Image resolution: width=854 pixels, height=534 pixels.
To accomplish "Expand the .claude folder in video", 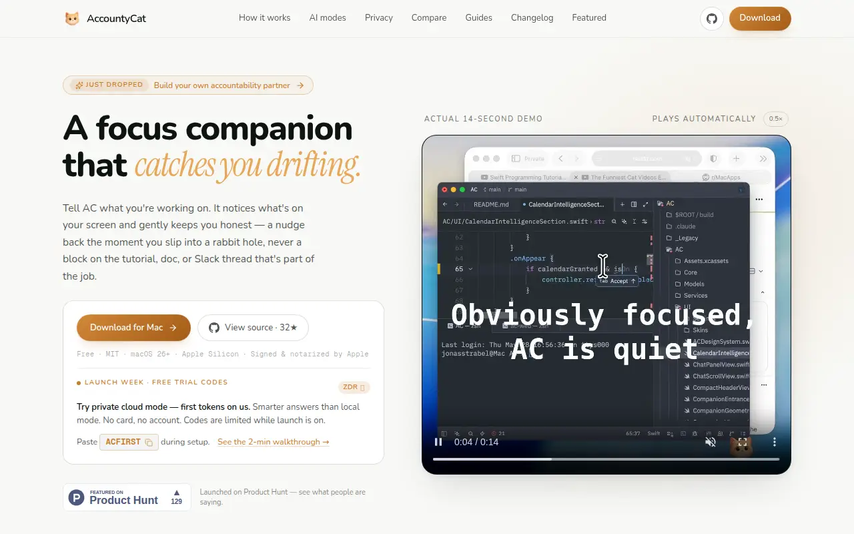I will 681,226.
